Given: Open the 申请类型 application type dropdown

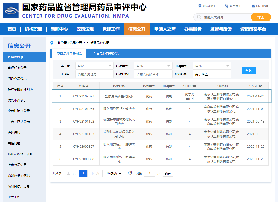Looking at the screenshot, I should click(212, 66).
